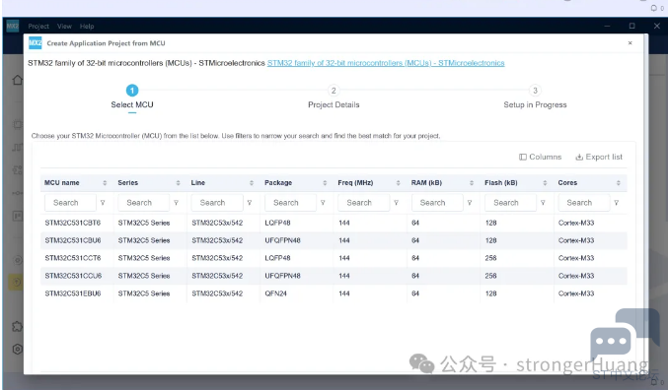Sort by Freq (MHz) column arrows

click(398, 183)
